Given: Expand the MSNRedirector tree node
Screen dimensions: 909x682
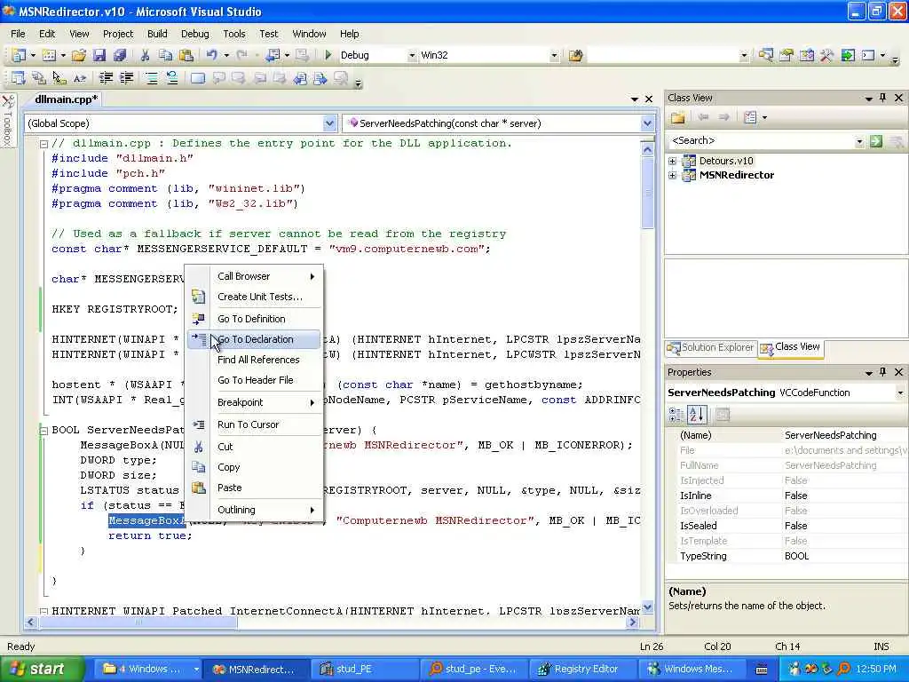Looking at the screenshot, I should [x=672, y=175].
